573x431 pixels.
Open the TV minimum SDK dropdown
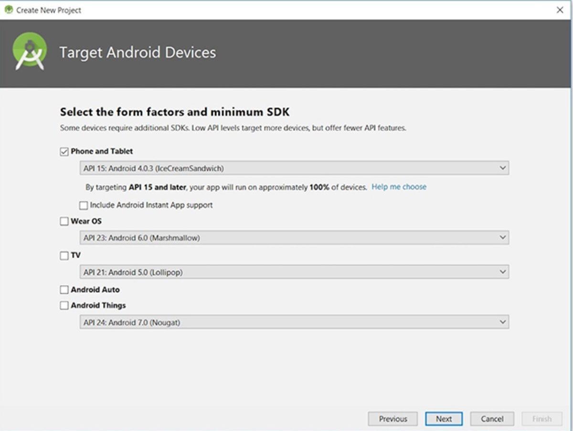click(x=503, y=272)
